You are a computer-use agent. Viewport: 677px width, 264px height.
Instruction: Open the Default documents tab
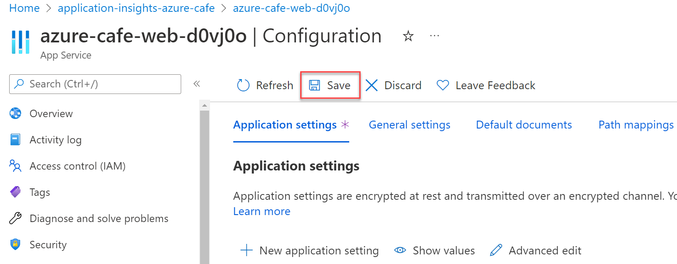(524, 125)
